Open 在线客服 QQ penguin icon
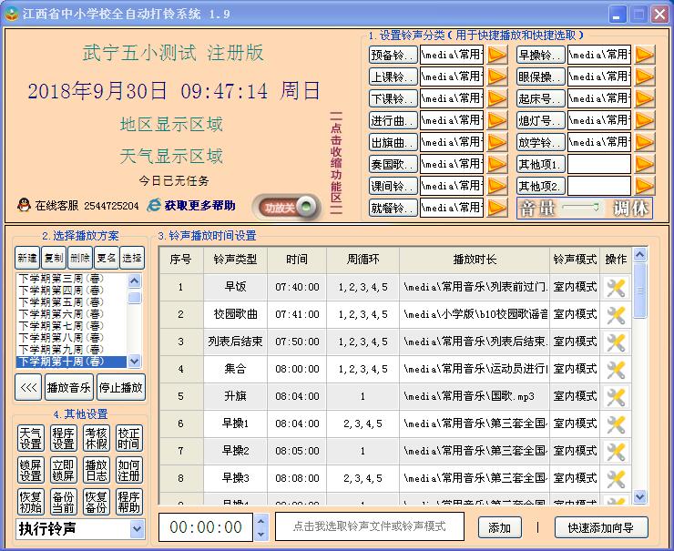Viewport: 674px width, 551px height. pyautogui.click(x=24, y=206)
